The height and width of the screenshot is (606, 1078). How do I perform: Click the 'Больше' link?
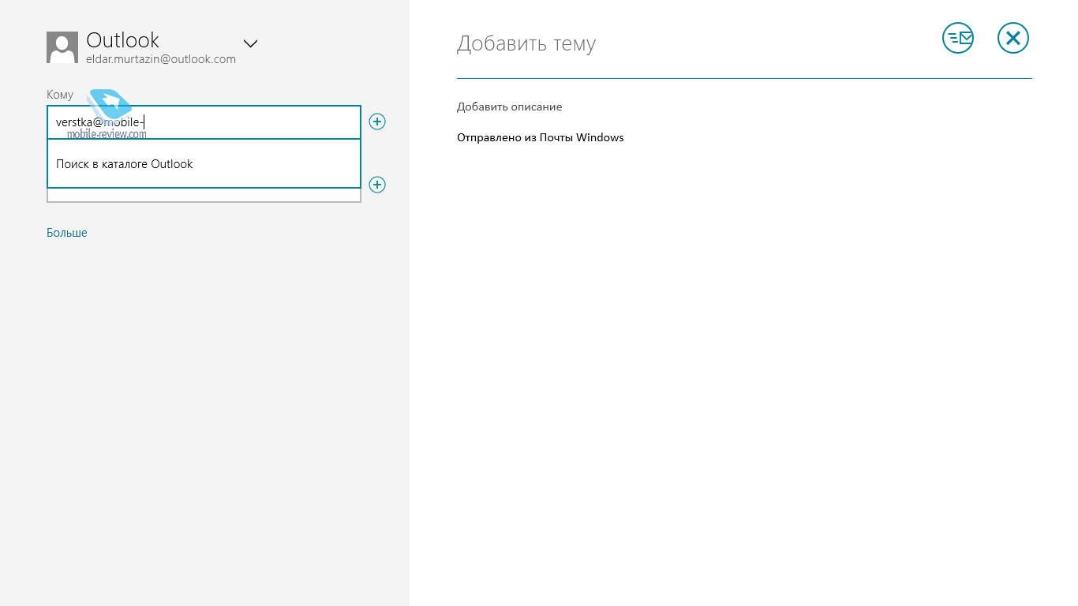pos(67,233)
